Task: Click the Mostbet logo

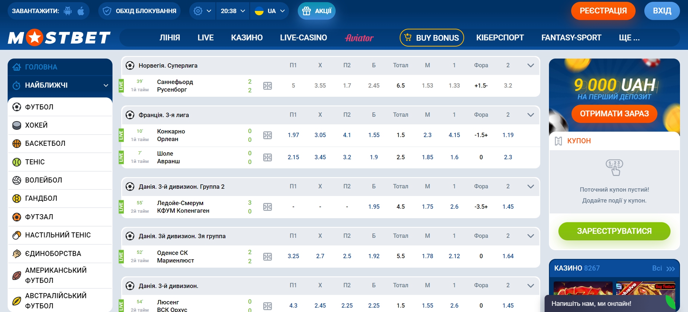Action: tap(59, 37)
